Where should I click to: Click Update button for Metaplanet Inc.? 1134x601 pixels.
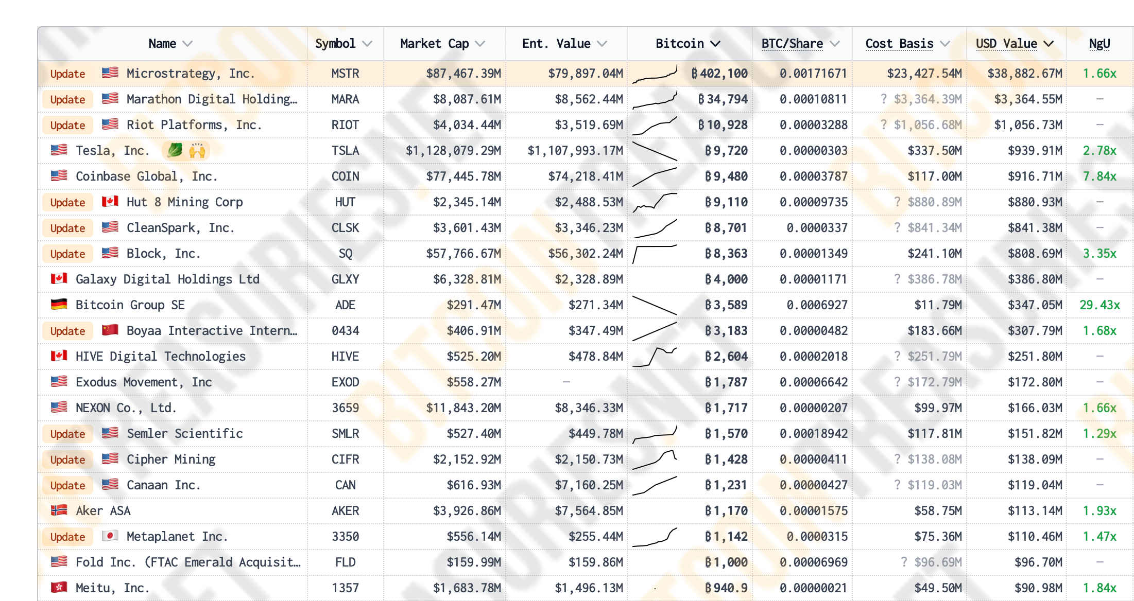click(67, 537)
